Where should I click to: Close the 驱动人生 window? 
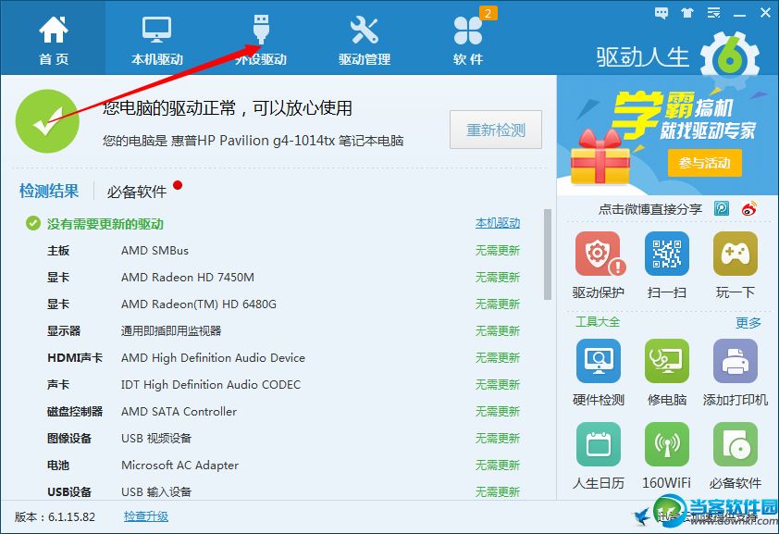click(x=766, y=13)
